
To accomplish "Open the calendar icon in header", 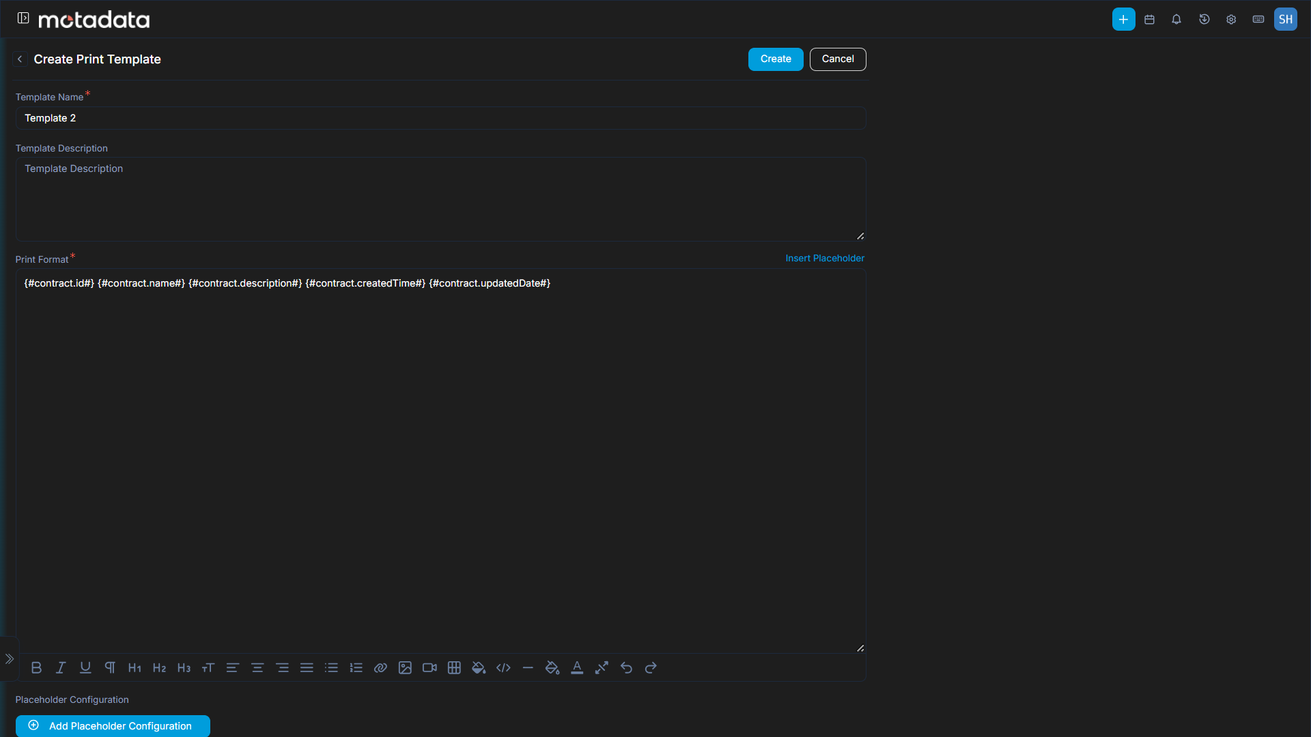I will [1149, 20].
